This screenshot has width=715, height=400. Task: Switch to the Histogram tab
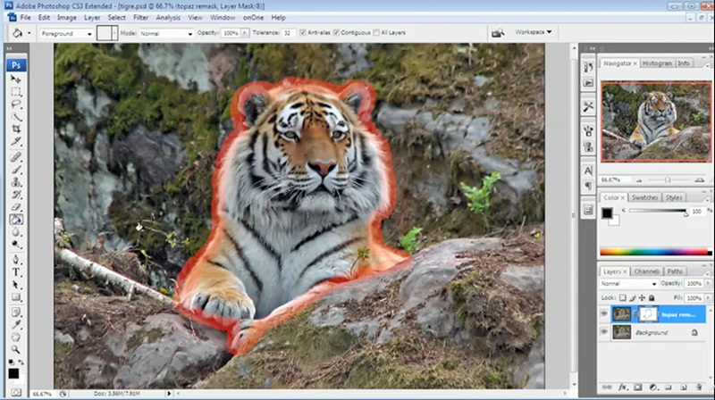657,63
